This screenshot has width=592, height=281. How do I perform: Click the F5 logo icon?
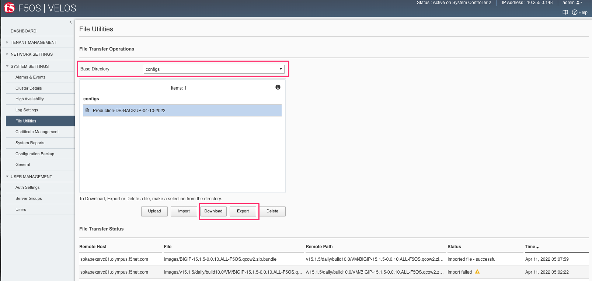[9, 8]
